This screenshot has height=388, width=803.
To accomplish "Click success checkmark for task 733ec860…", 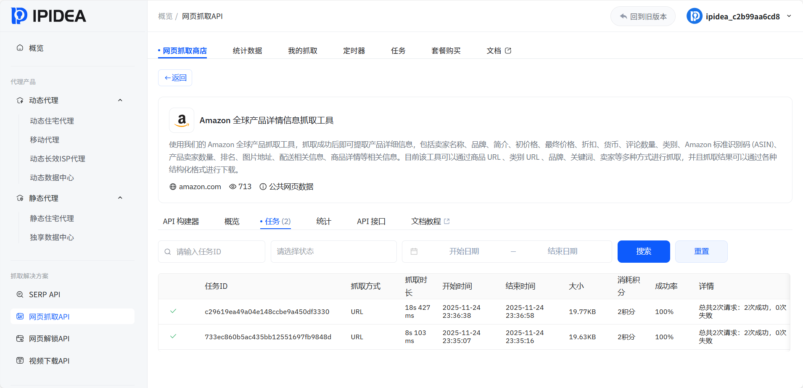I will coord(173,336).
